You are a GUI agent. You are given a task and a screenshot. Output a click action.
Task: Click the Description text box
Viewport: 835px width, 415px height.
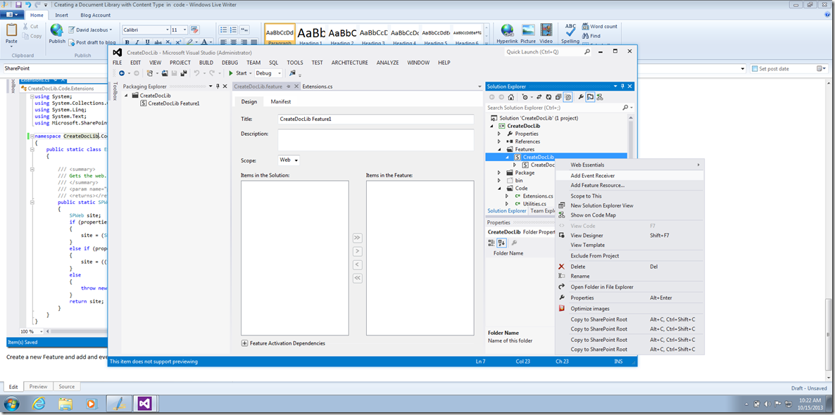tap(375, 140)
